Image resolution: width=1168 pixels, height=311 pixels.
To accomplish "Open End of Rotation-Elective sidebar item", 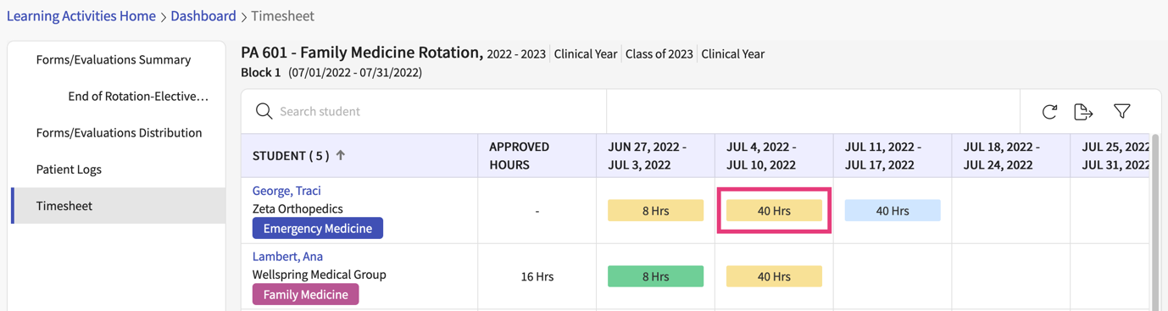I will (x=138, y=96).
